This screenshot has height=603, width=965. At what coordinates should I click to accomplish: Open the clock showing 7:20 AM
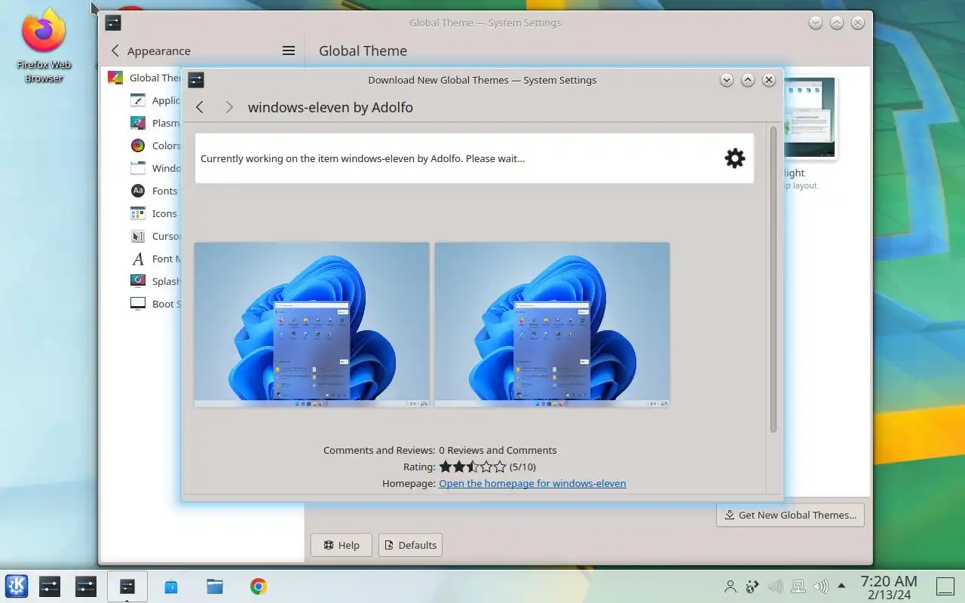tap(889, 587)
